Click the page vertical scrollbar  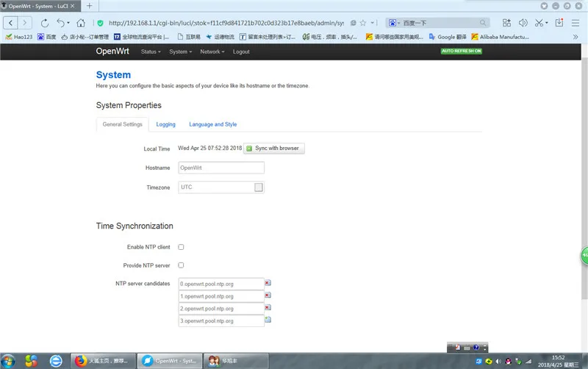coord(584,180)
